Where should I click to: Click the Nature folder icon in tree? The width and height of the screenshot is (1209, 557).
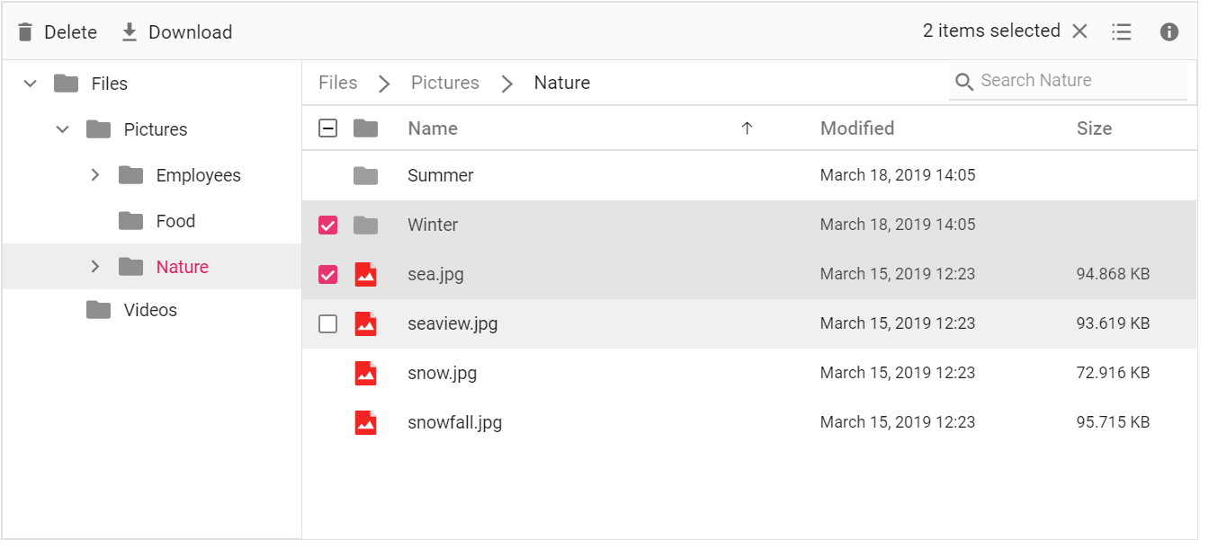pyautogui.click(x=130, y=267)
